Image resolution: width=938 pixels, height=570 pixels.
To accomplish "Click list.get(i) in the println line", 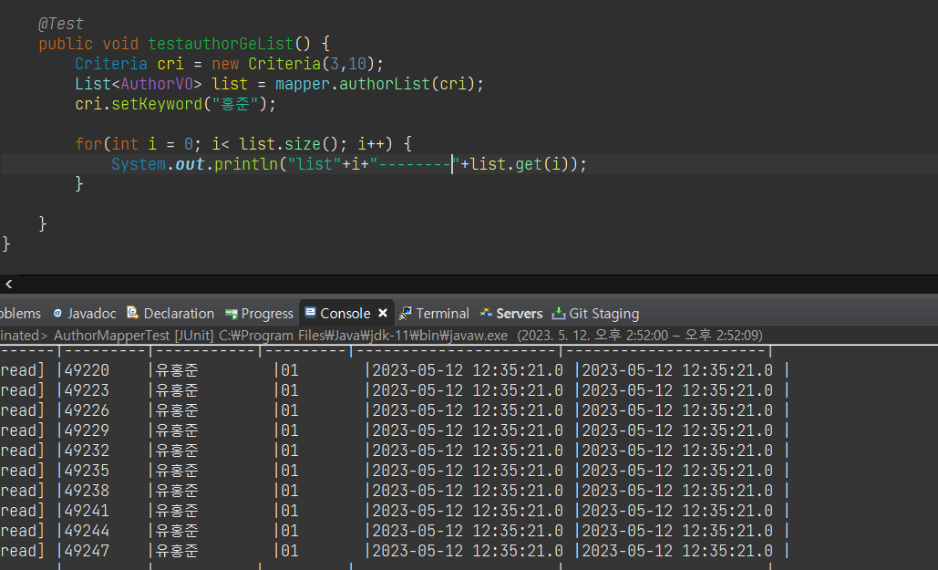I will tap(520, 164).
